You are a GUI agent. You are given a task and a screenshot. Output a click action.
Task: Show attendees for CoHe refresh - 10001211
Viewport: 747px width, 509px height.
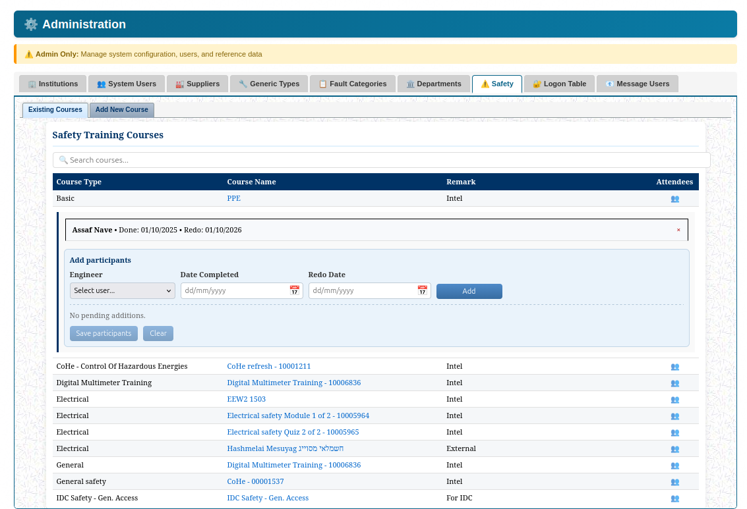tap(674, 366)
